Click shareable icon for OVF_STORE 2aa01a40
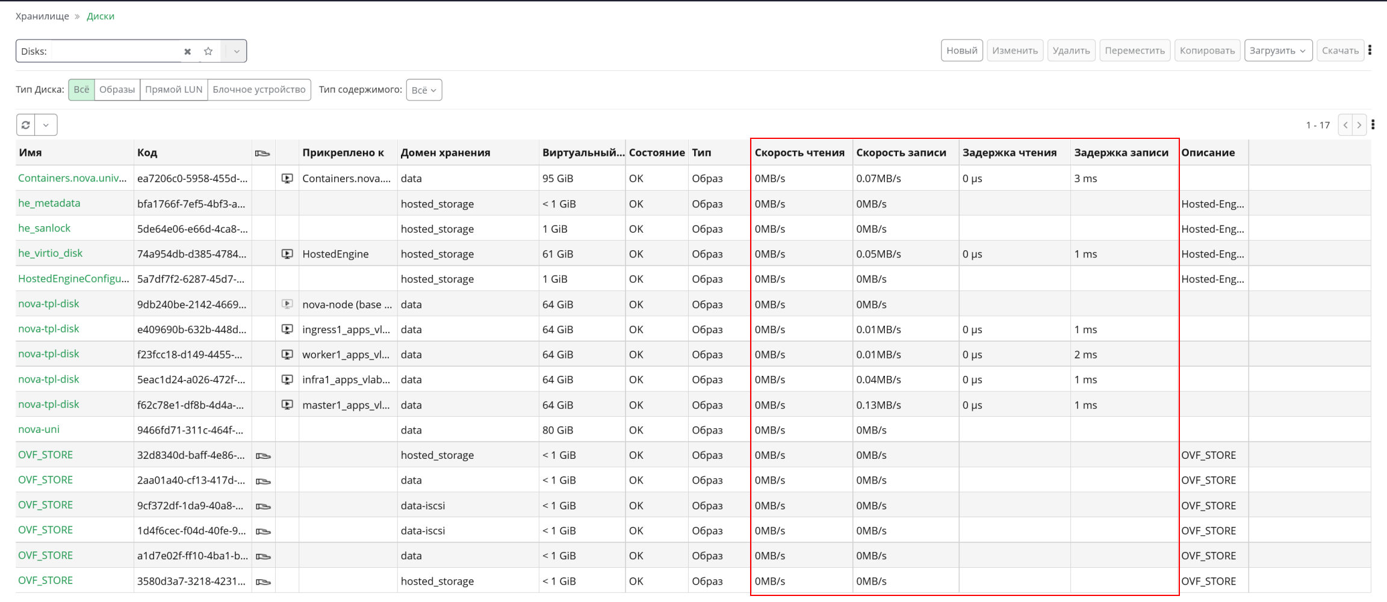 [262, 481]
